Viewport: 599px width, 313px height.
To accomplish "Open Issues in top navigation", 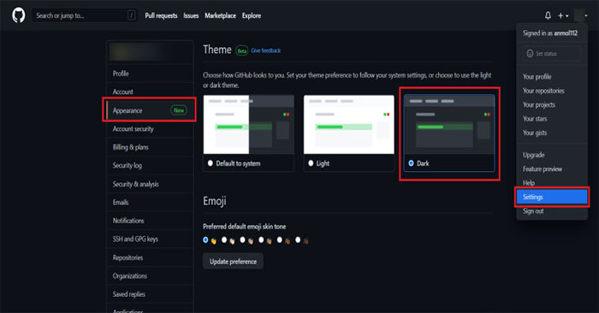I will click(x=191, y=15).
